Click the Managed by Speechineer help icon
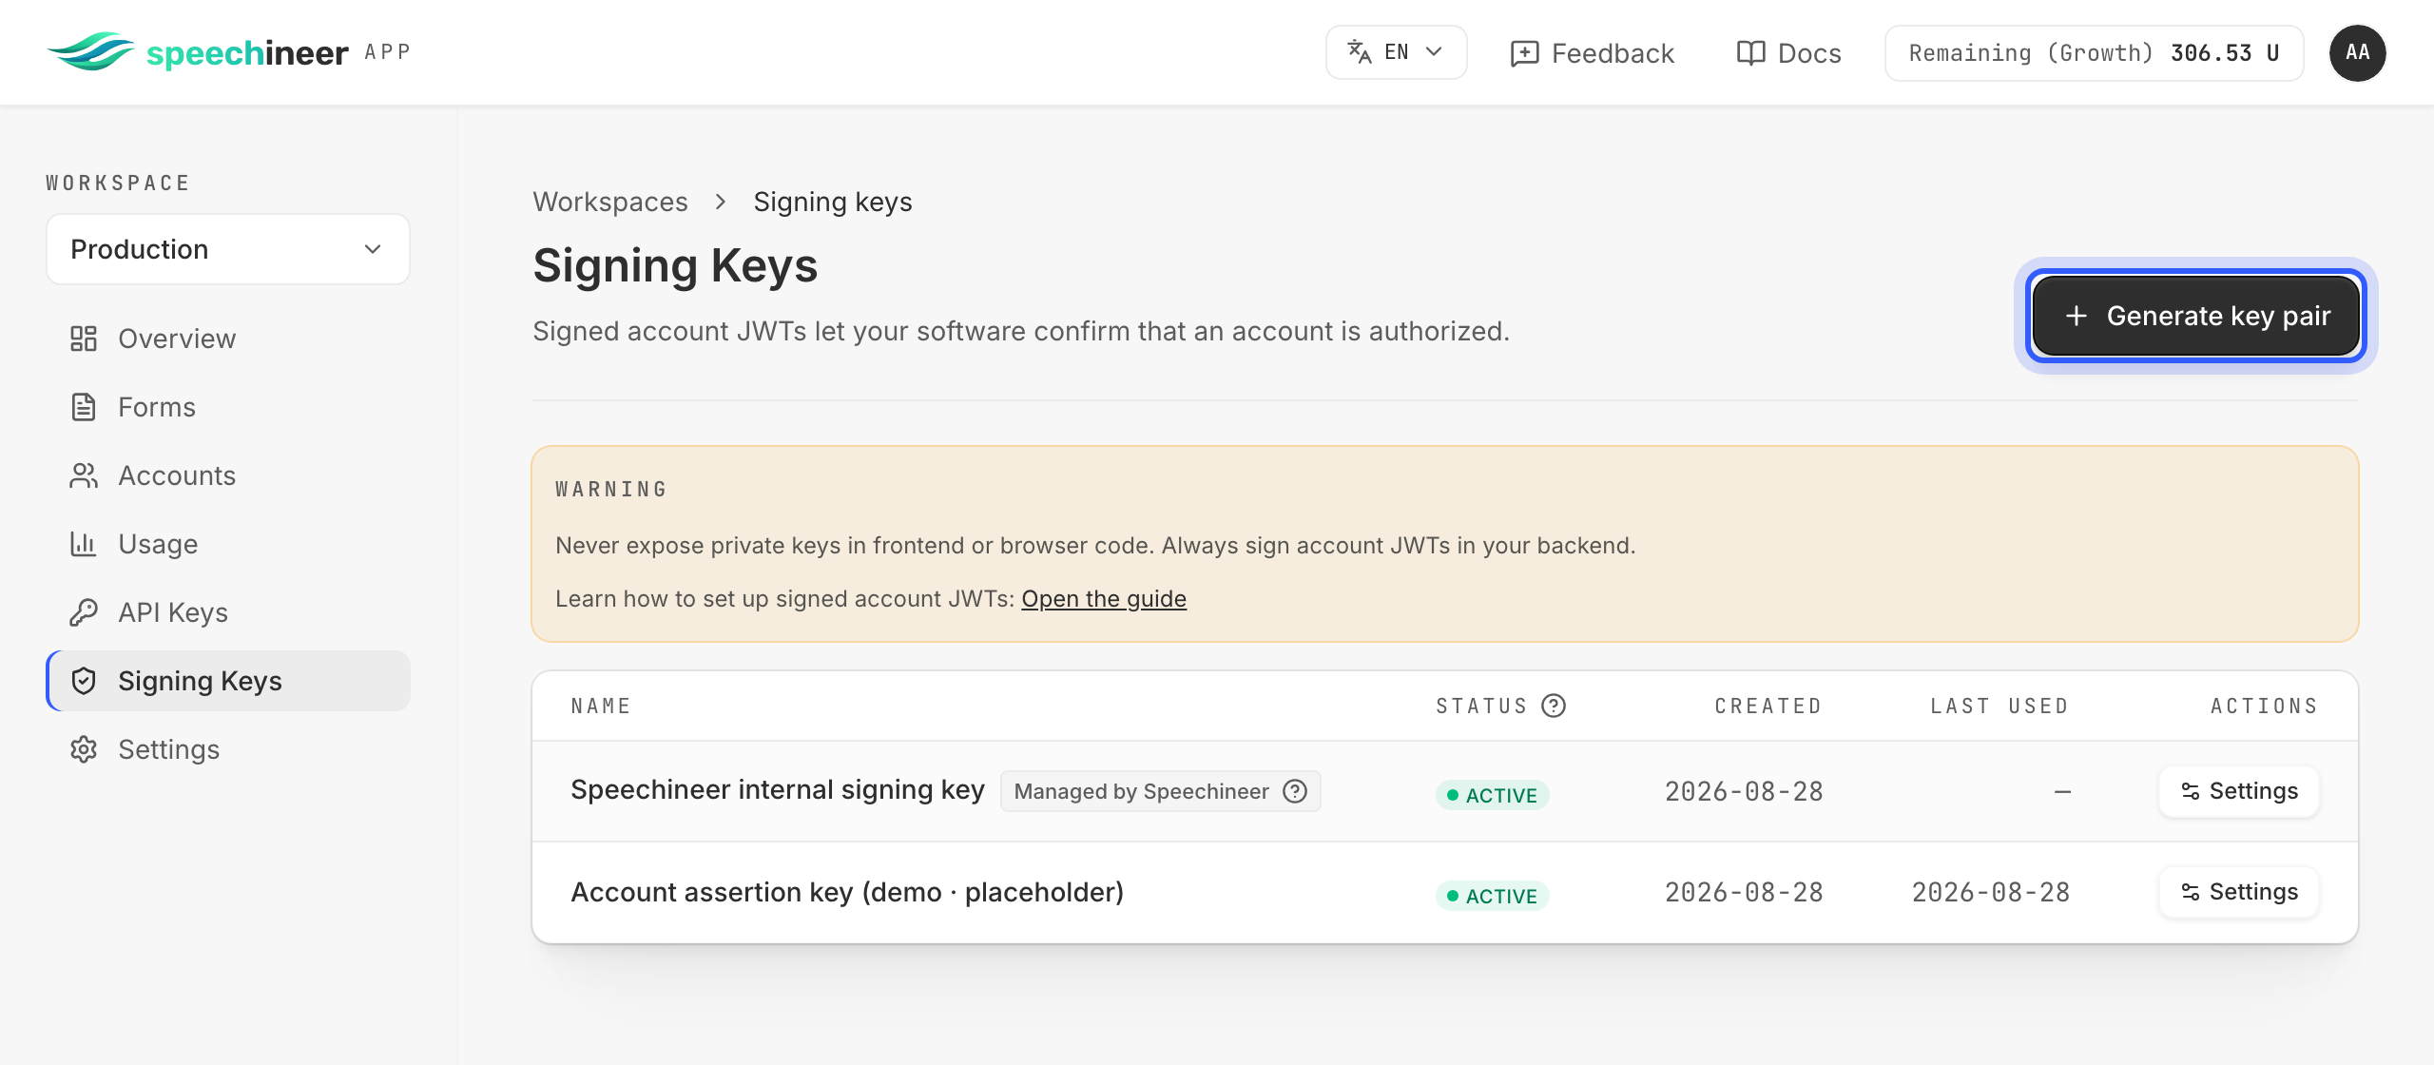 pos(1295,791)
